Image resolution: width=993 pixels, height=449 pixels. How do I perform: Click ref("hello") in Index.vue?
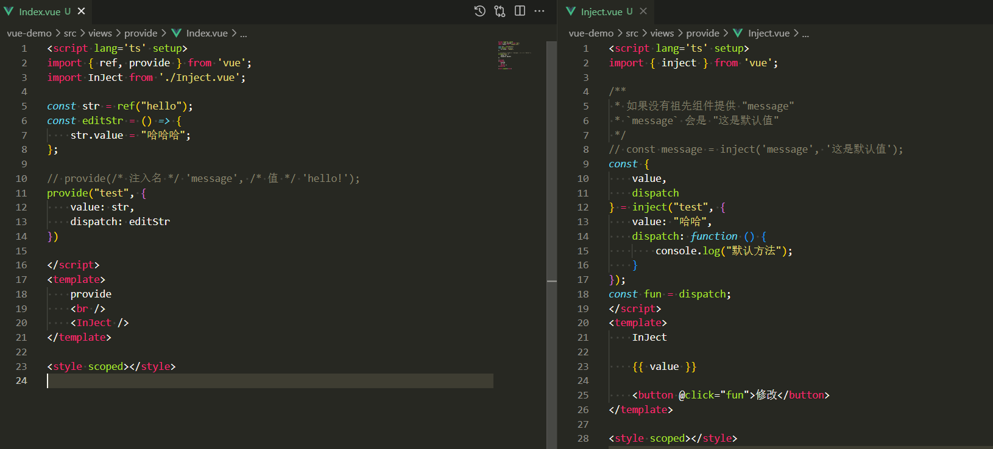pos(152,106)
